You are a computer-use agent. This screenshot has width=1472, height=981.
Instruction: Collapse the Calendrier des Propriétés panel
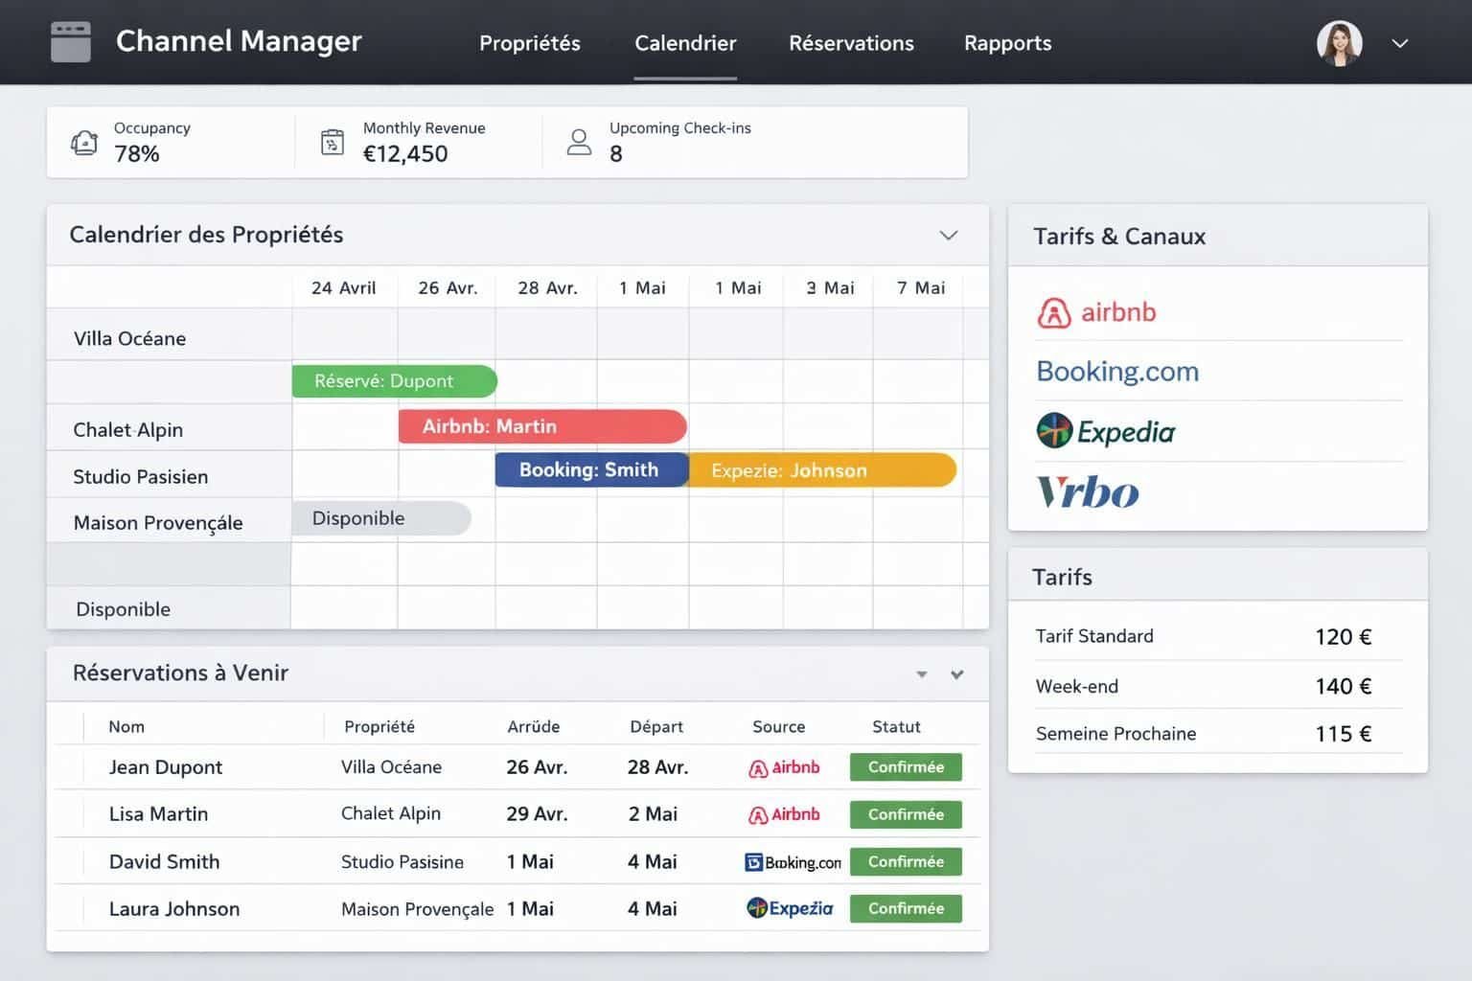point(949,234)
